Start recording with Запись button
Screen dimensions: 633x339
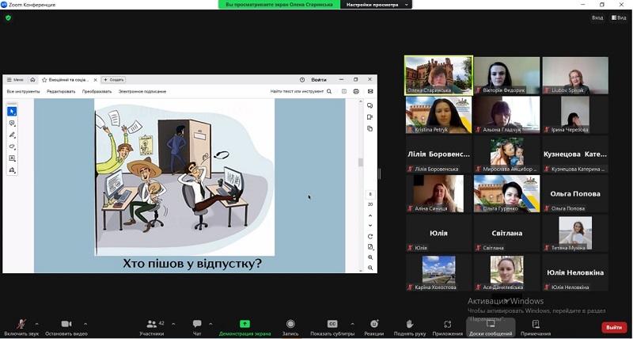pyautogui.click(x=290, y=325)
